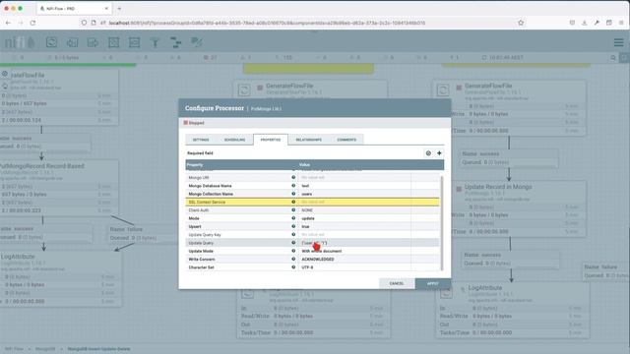The height and width of the screenshot is (354, 630).
Task: Bookmark this page with the star icon
Action: [521, 23]
